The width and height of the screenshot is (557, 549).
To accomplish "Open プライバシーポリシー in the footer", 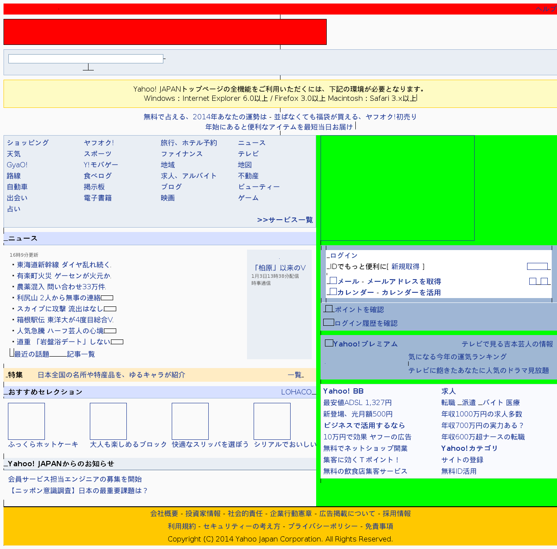I will coord(323,526).
